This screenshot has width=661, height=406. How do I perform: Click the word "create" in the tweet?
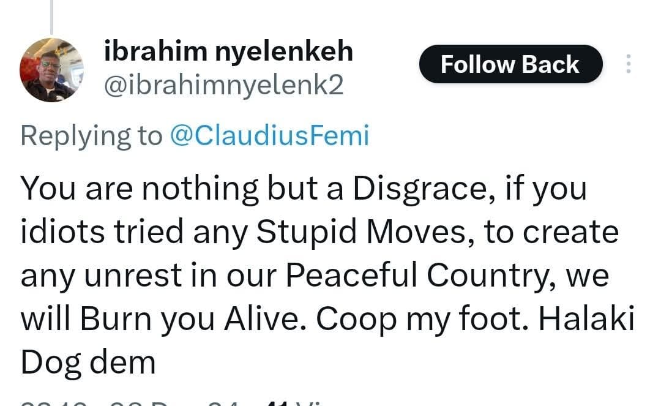point(572,233)
